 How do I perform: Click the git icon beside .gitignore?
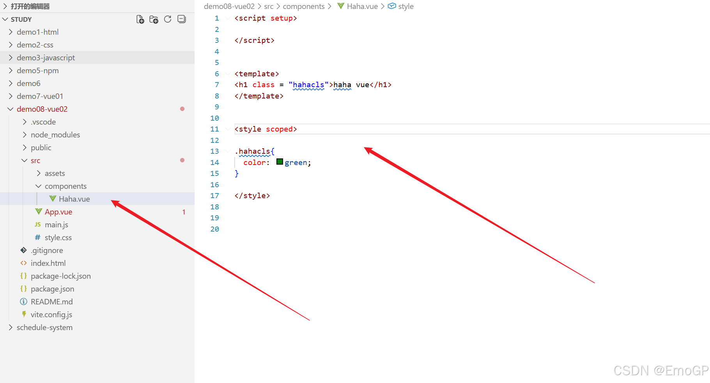[x=24, y=250]
